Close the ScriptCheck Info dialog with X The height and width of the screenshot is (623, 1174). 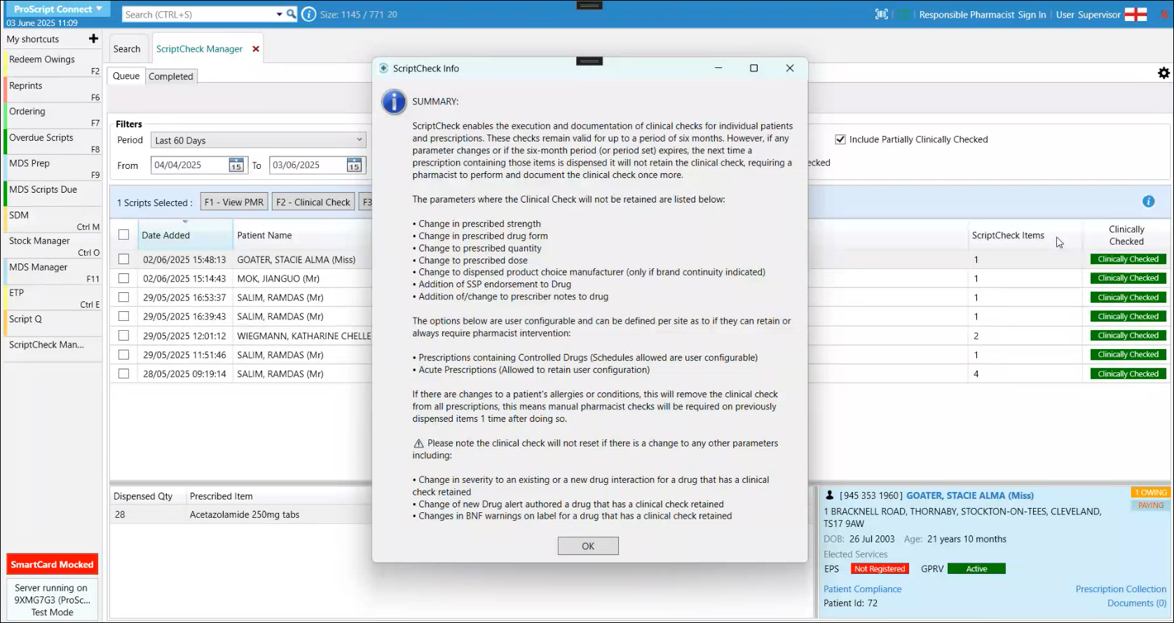(x=790, y=68)
